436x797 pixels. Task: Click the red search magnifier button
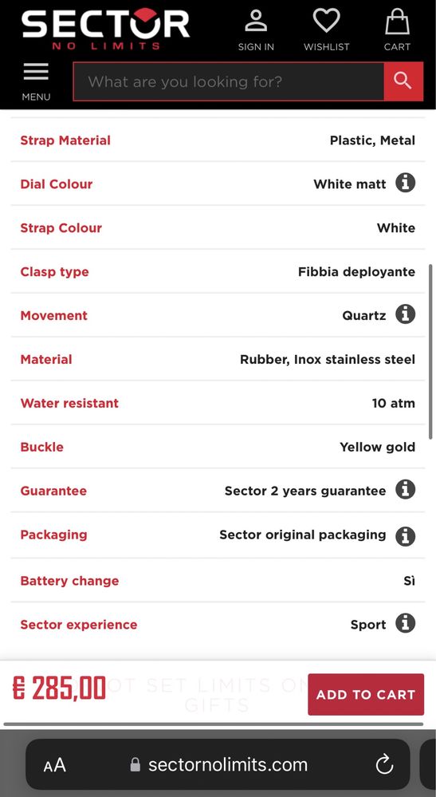pyautogui.click(x=403, y=81)
